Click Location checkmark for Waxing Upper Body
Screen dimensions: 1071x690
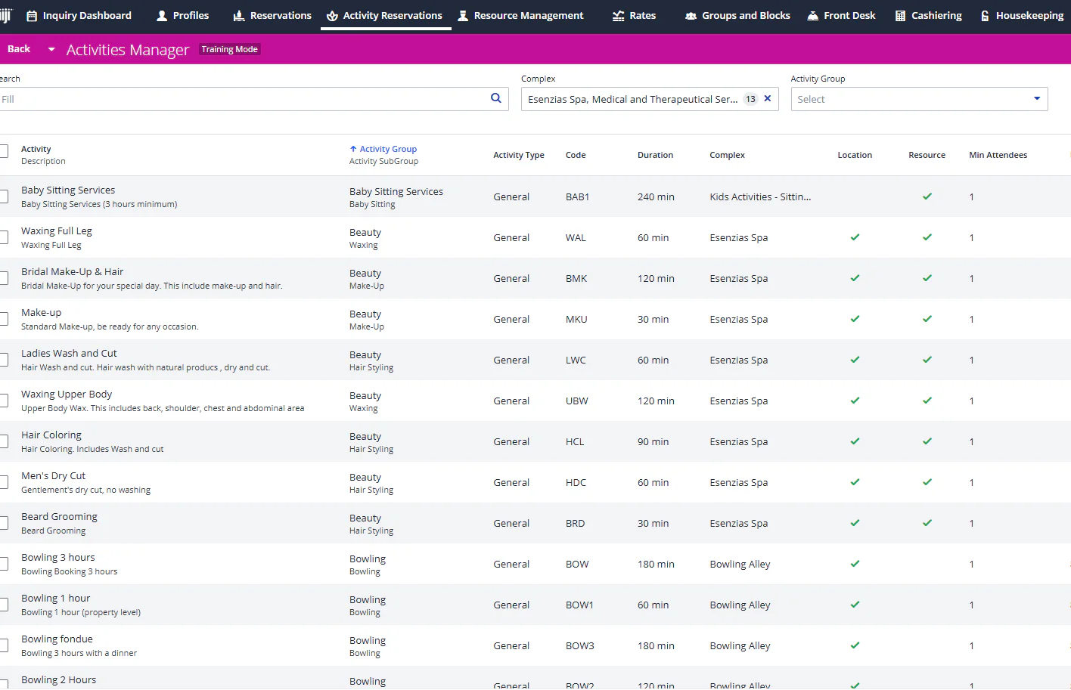pyautogui.click(x=855, y=401)
